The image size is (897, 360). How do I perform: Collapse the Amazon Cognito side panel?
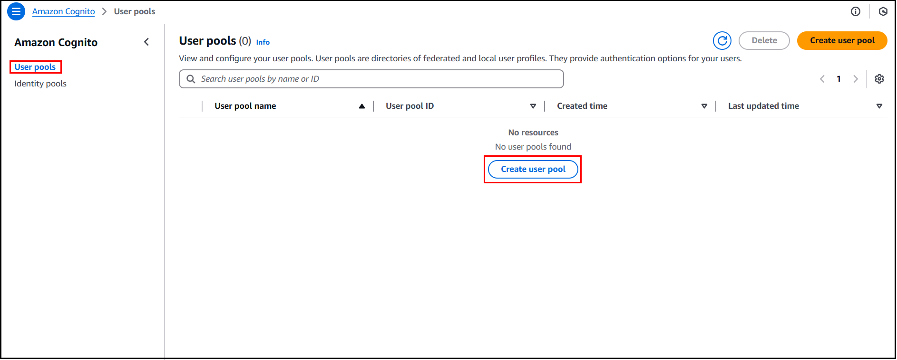(x=146, y=42)
